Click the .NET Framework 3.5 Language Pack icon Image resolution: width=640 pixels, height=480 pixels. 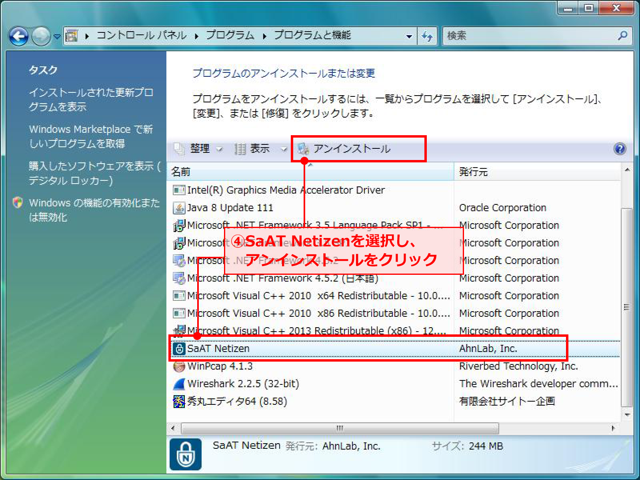point(179,225)
